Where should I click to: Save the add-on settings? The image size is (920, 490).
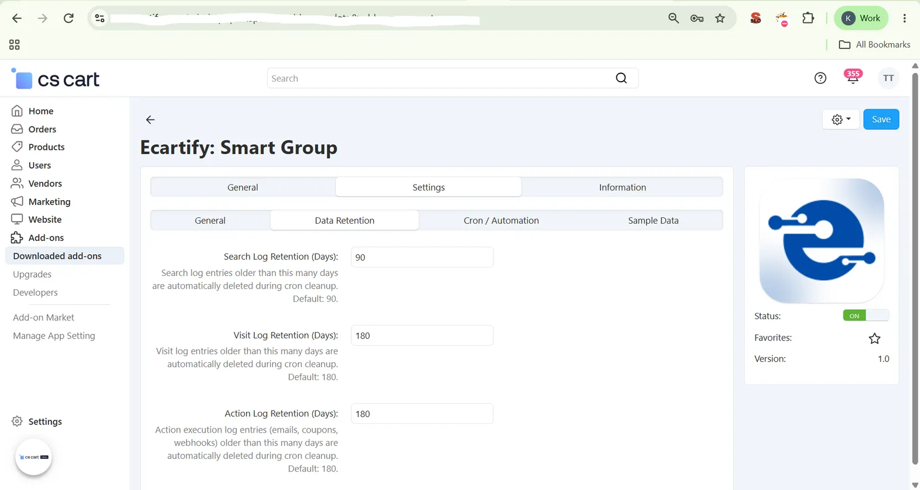pos(881,120)
